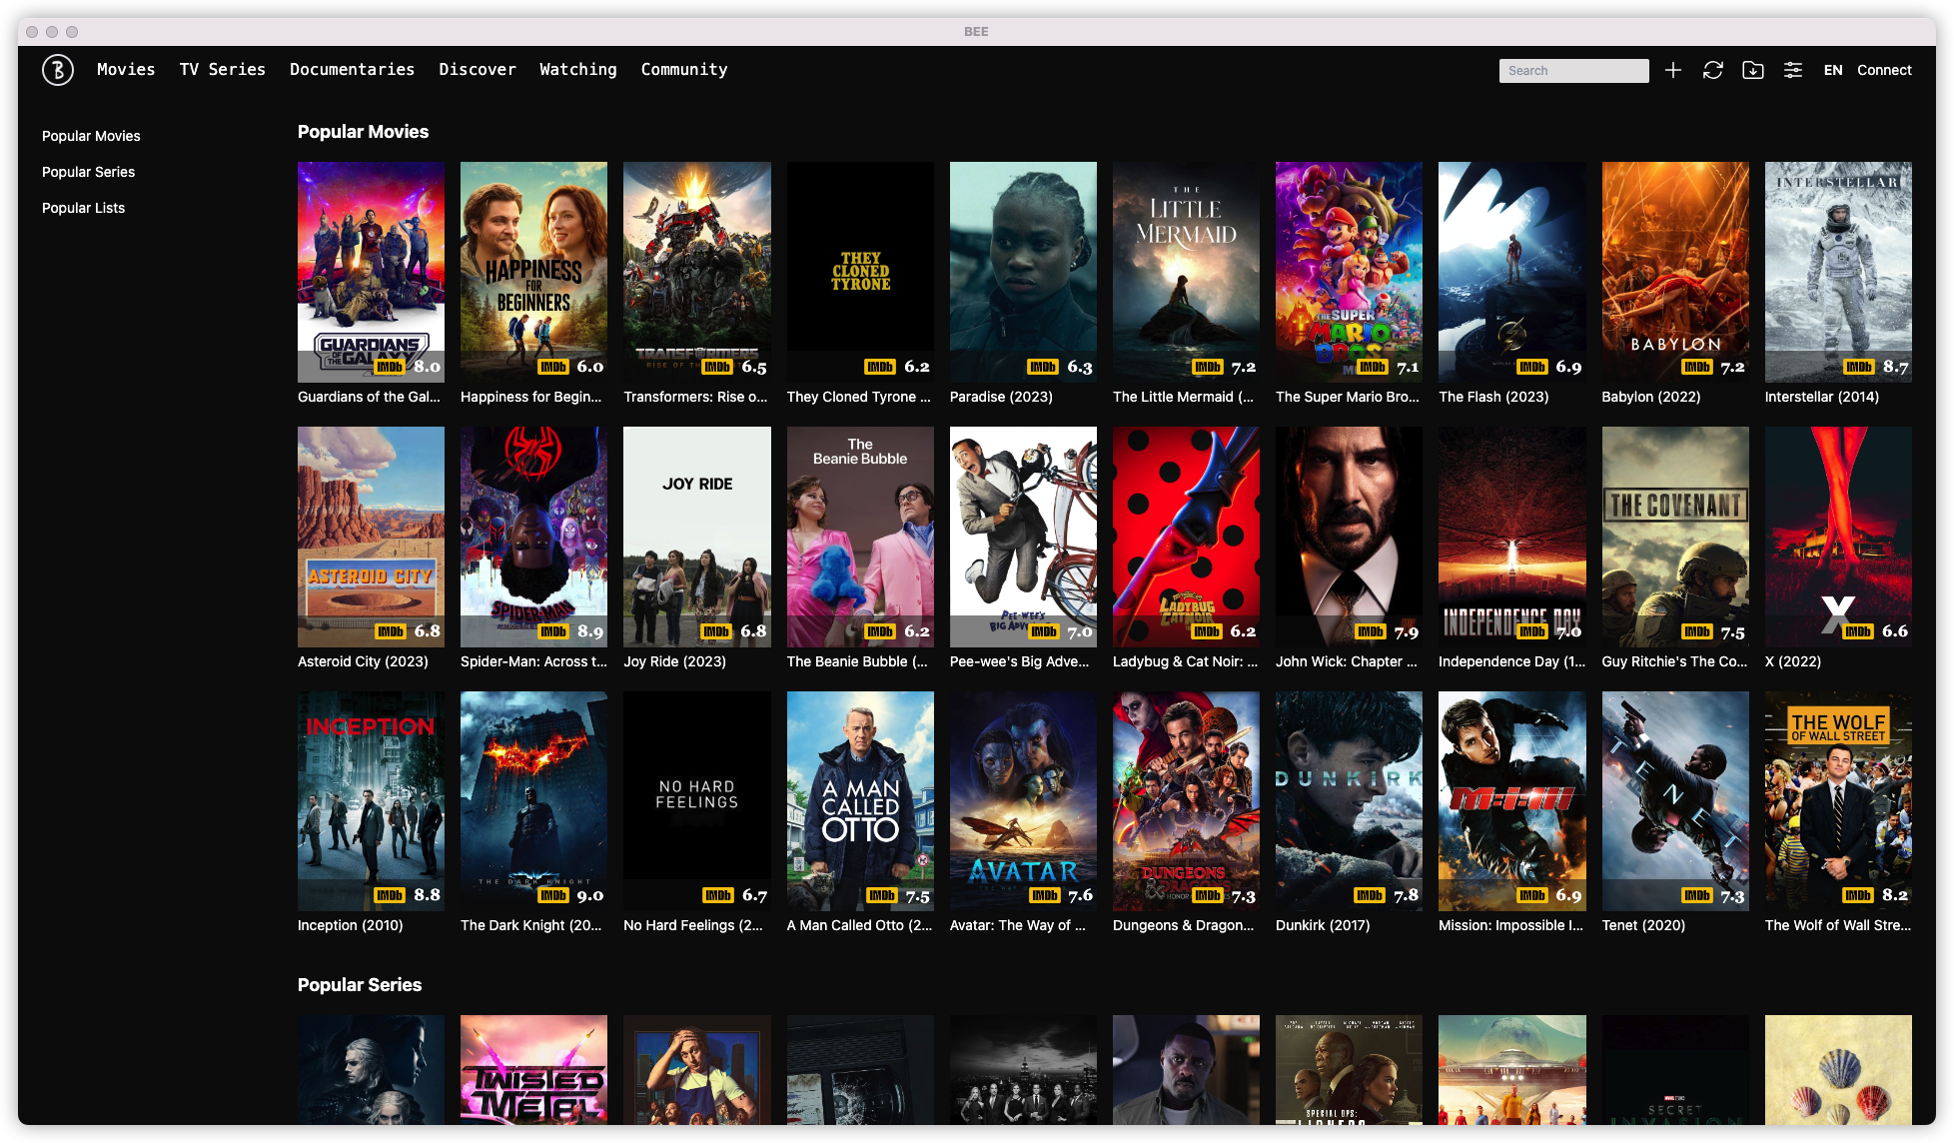
Task: Select Popular Lists in sidebar
Action: pos(83,208)
